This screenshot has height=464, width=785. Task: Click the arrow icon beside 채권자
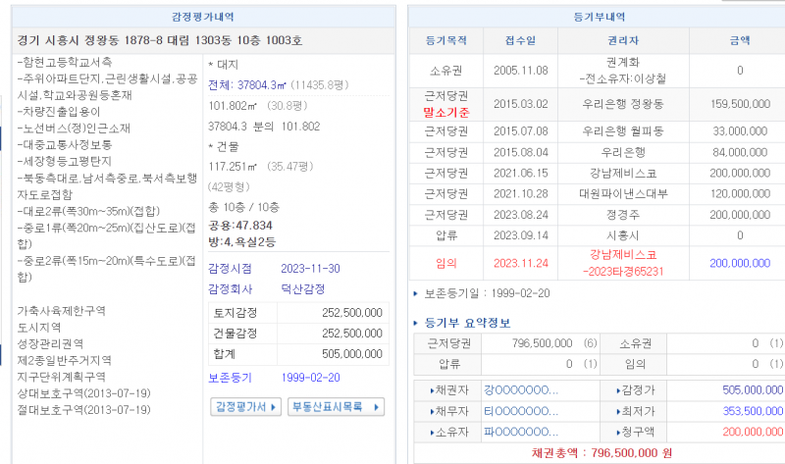tap(433, 390)
